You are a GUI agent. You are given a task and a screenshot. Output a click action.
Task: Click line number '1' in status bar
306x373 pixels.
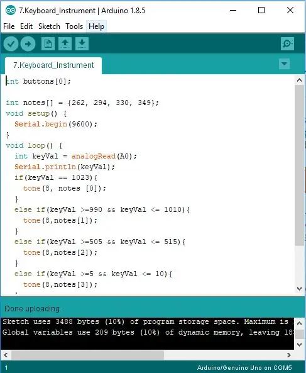[x=6, y=368]
